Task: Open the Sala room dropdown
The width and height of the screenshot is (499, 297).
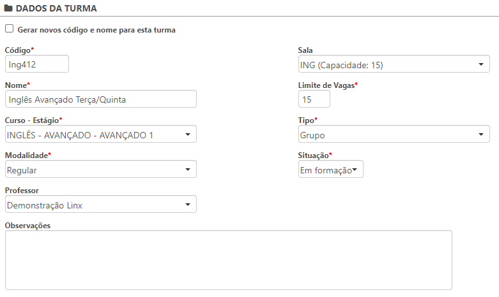Action: tap(394, 64)
